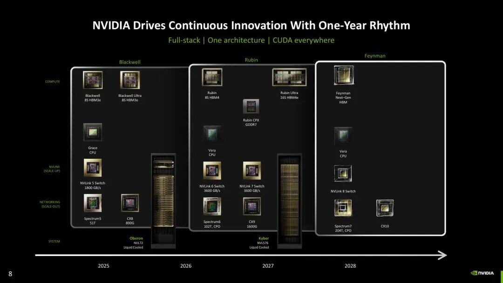Click the Blackwell Ultra chip image
This screenshot has height=283, width=503.
point(130,80)
